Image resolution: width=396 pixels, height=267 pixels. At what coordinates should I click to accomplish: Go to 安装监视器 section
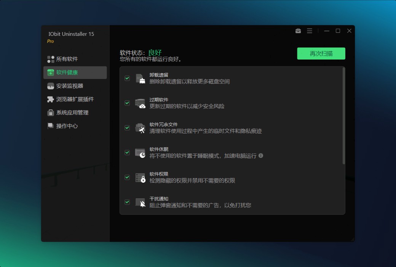(x=75, y=86)
